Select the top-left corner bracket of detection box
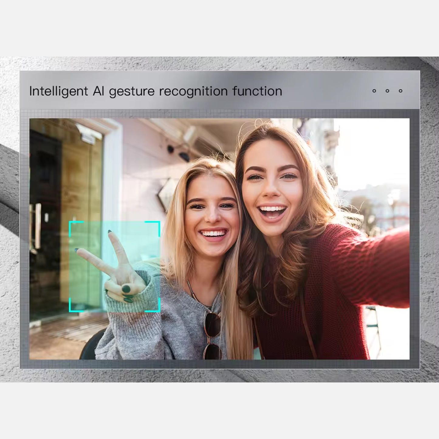 click(73, 224)
